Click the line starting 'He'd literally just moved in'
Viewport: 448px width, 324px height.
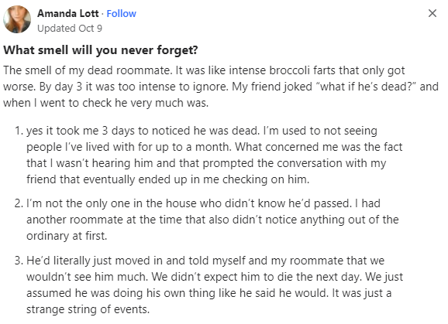(x=205, y=261)
